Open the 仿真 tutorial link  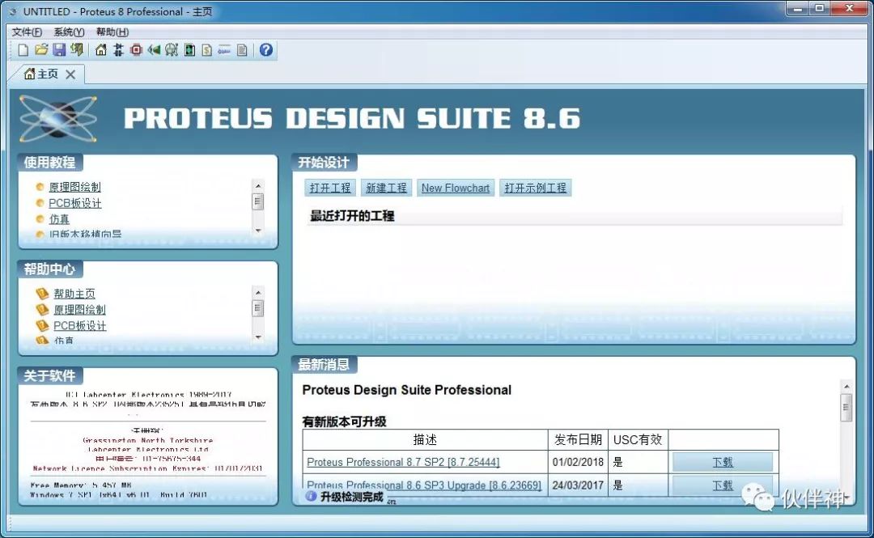point(59,219)
